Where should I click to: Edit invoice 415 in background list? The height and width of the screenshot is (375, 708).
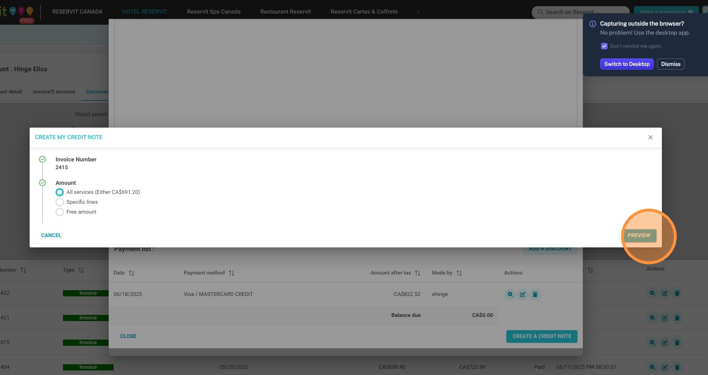coord(664,342)
